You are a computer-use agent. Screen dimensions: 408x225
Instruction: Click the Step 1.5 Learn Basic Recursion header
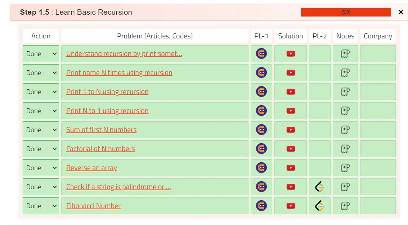click(x=76, y=12)
